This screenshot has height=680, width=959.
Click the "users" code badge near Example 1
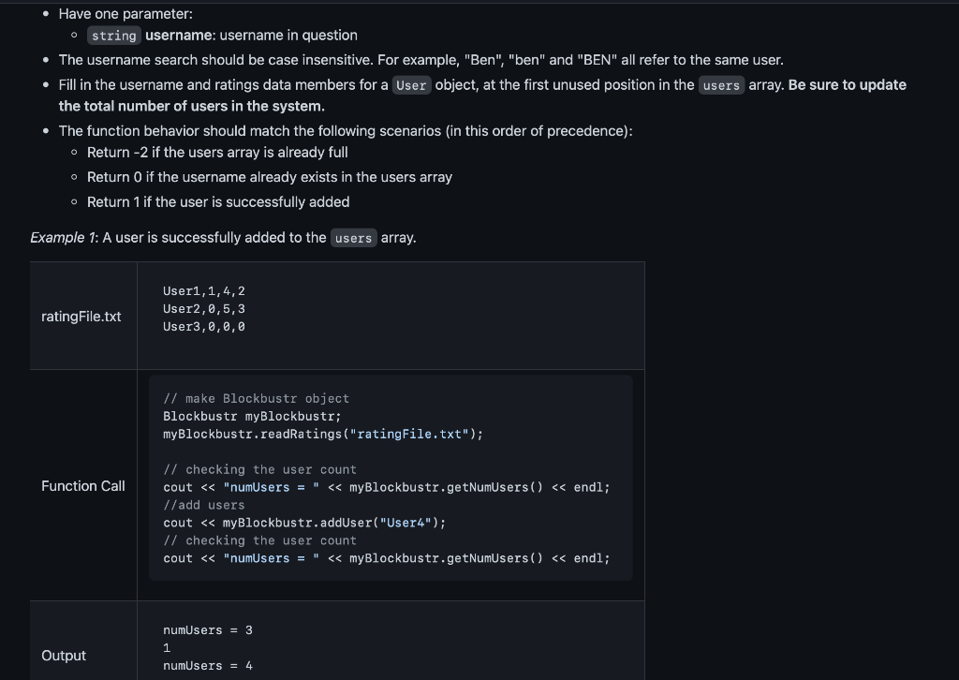(353, 238)
